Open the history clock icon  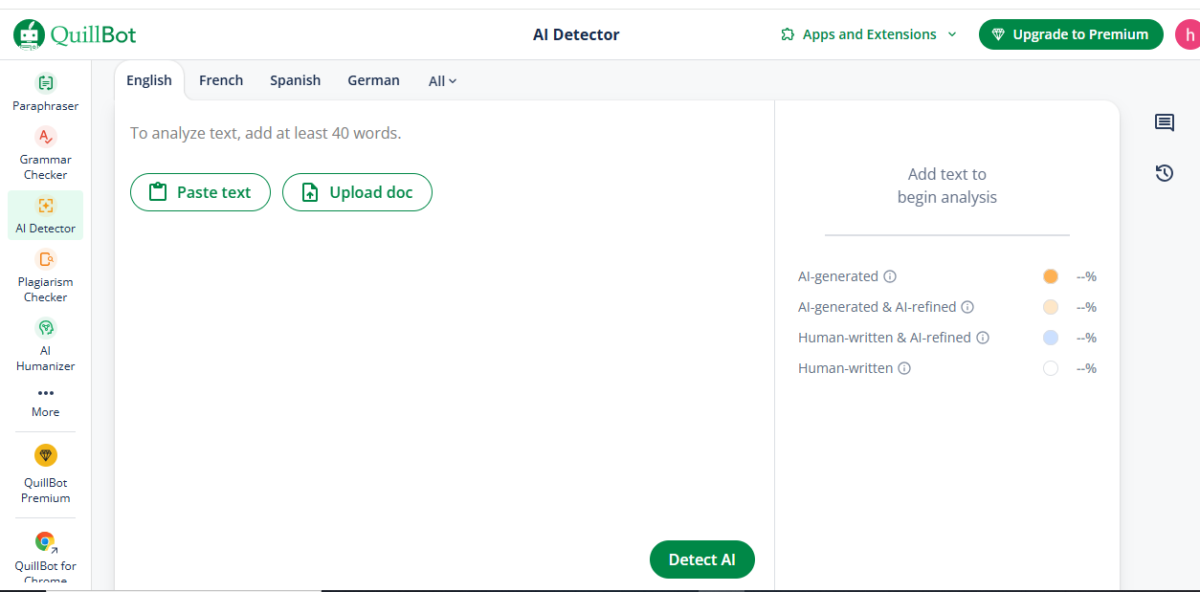click(1164, 173)
